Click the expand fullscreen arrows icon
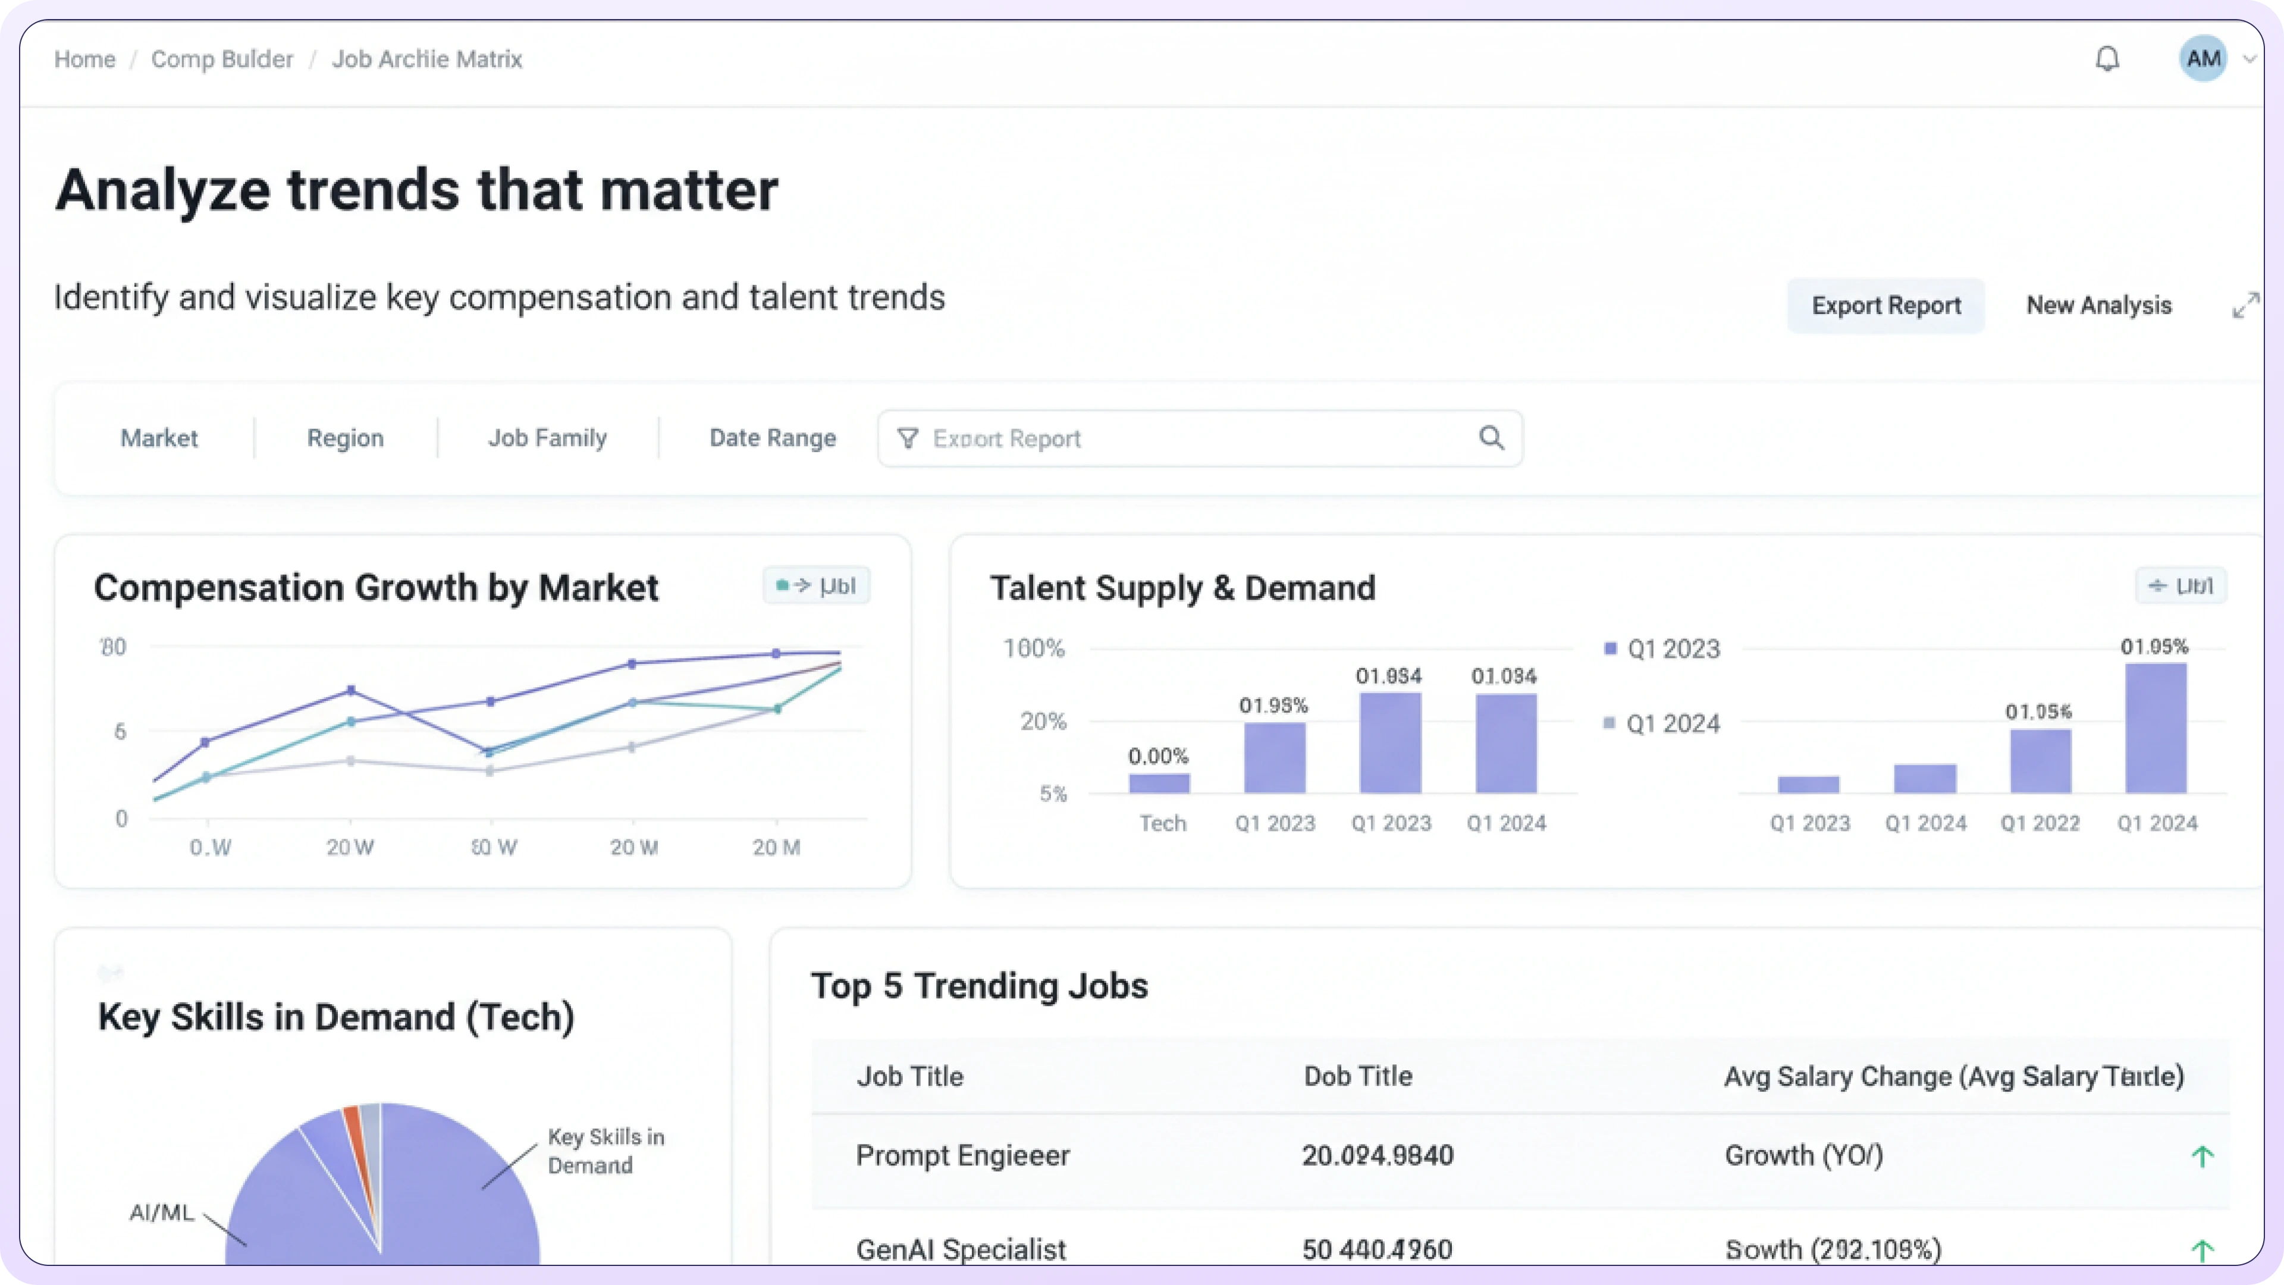Image resolution: width=2284 pixels, height=1285 pixels. point(2245,305)
